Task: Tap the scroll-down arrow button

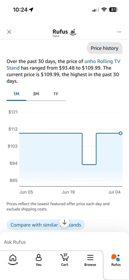Action: (65, 222)
